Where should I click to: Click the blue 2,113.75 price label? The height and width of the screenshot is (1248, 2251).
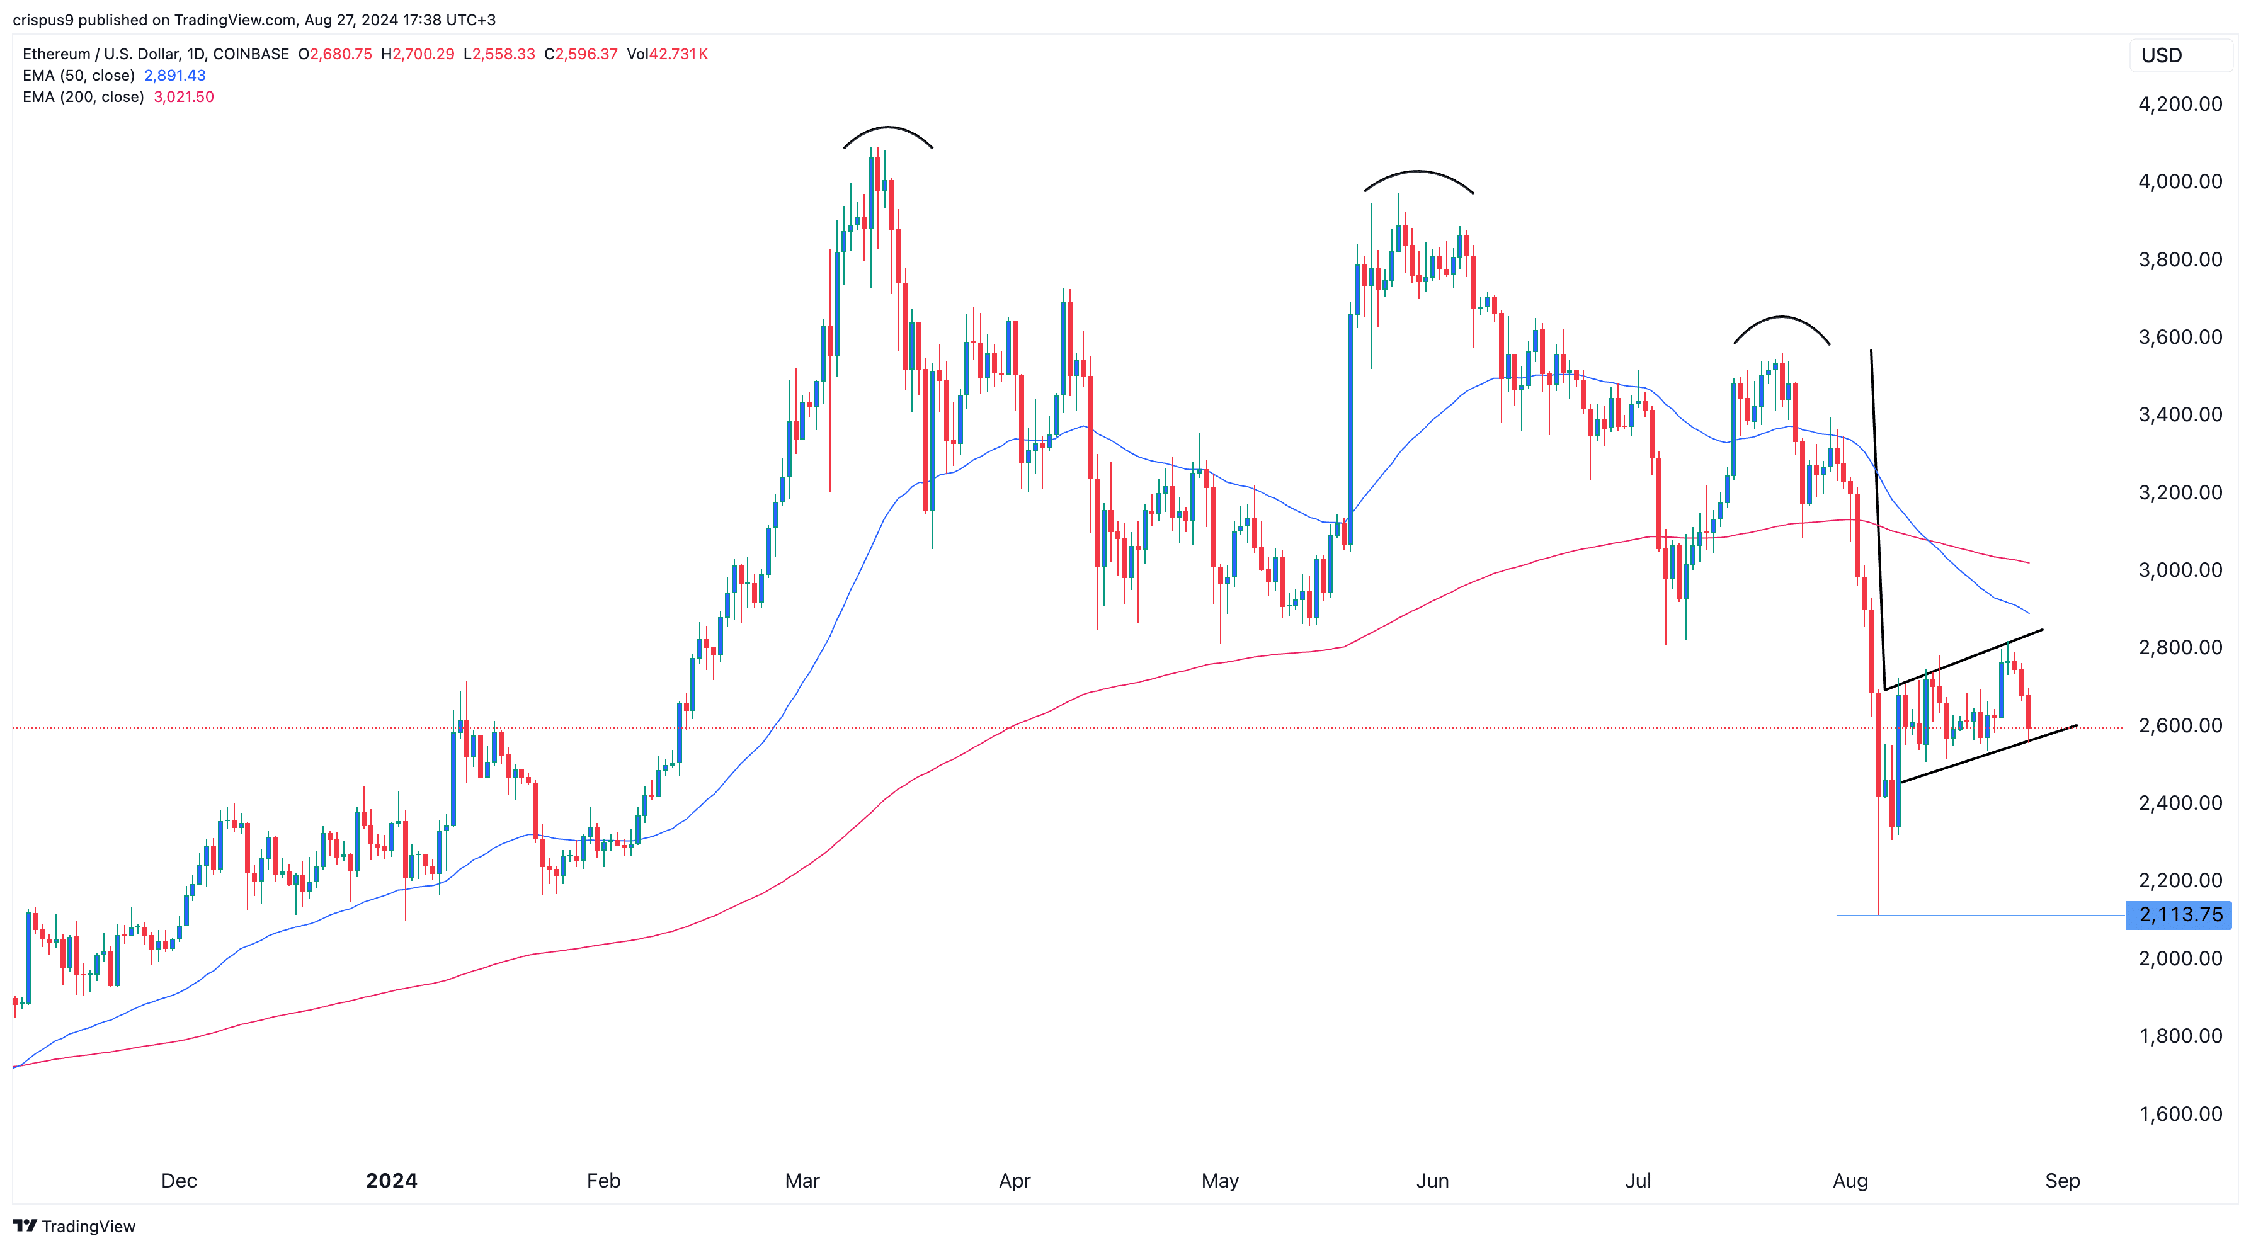2179,914
